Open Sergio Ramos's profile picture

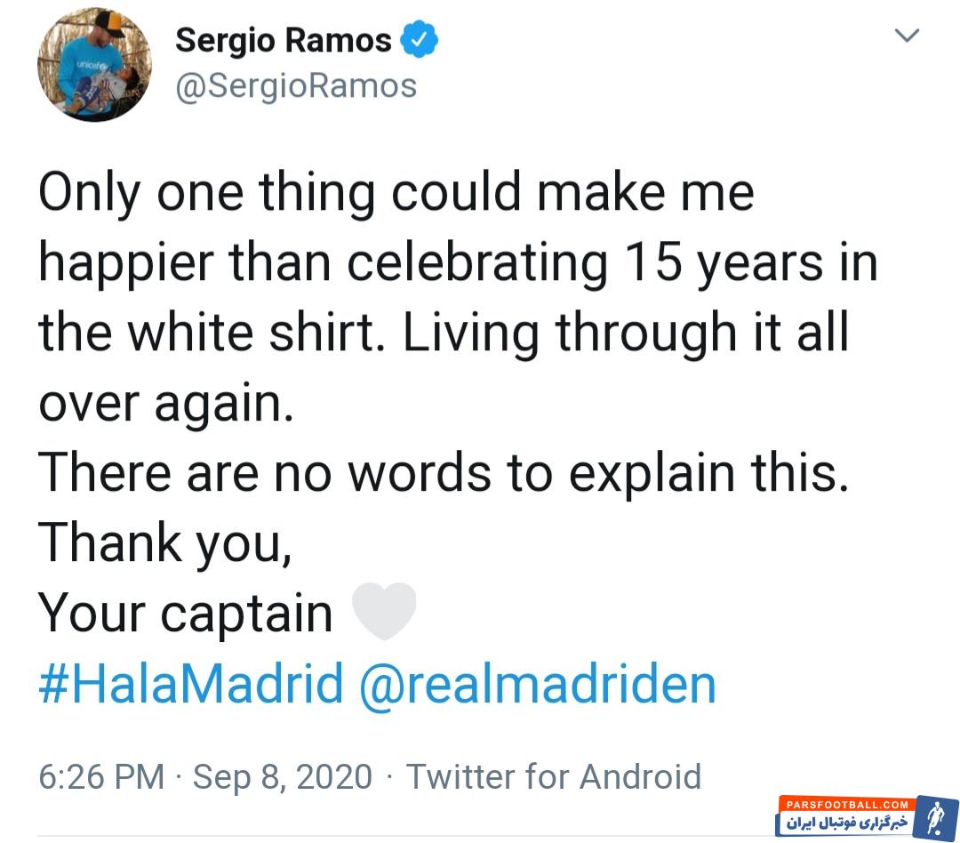(x=94, y=65)
